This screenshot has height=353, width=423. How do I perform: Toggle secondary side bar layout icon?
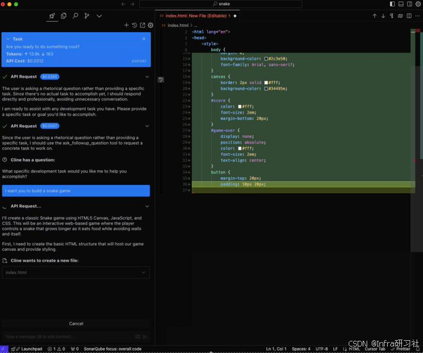pyautogui.click(x=410, y=4)
